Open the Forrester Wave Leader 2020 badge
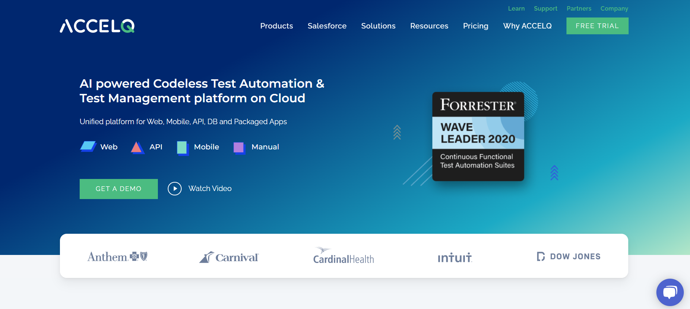690x309 pixels. (478, 136)
